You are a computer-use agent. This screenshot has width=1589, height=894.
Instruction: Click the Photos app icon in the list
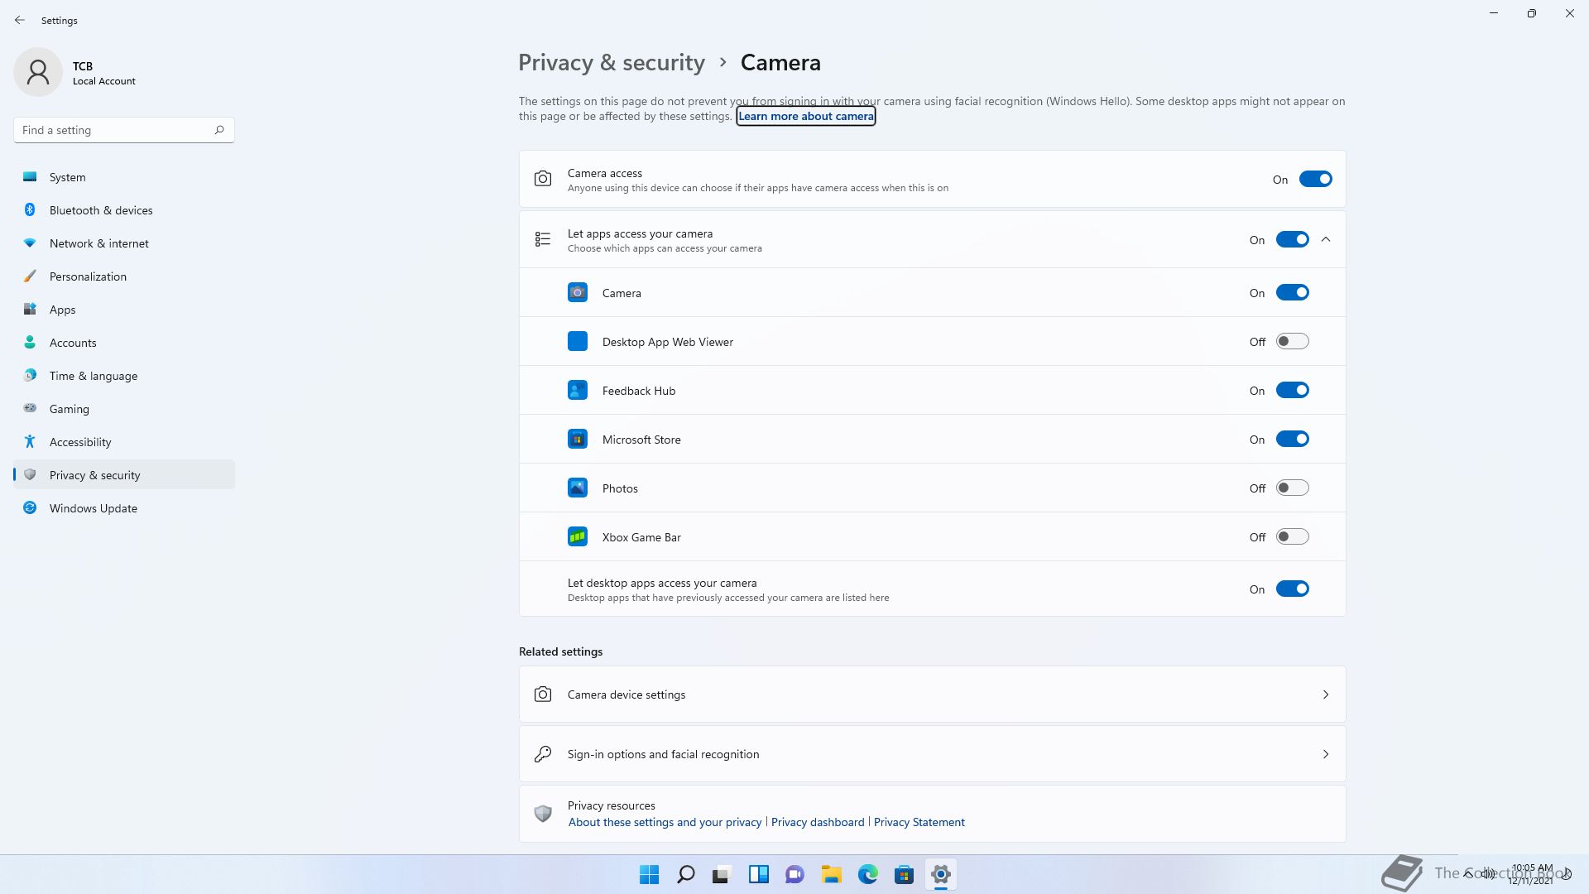point(577,488)
